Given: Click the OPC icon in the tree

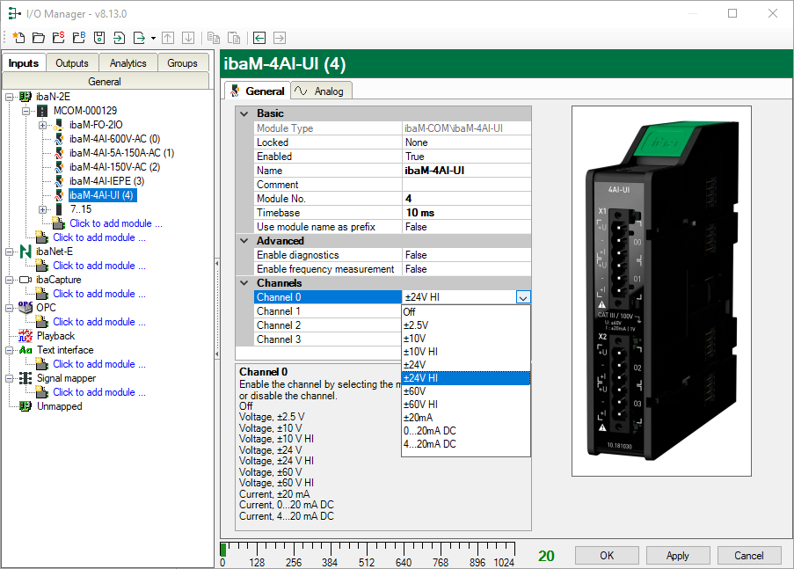Looking at the screenshot, I should [25, 308].
